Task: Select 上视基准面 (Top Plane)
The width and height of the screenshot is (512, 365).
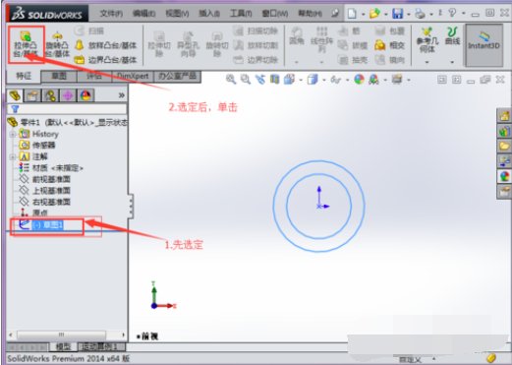Action: [x=45, y=191]
